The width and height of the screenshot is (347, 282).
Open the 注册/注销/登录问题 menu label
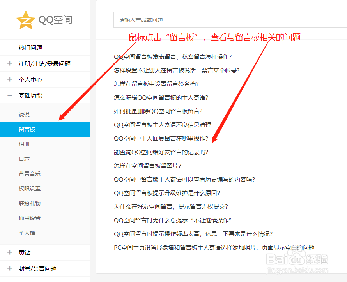(44, 63)
